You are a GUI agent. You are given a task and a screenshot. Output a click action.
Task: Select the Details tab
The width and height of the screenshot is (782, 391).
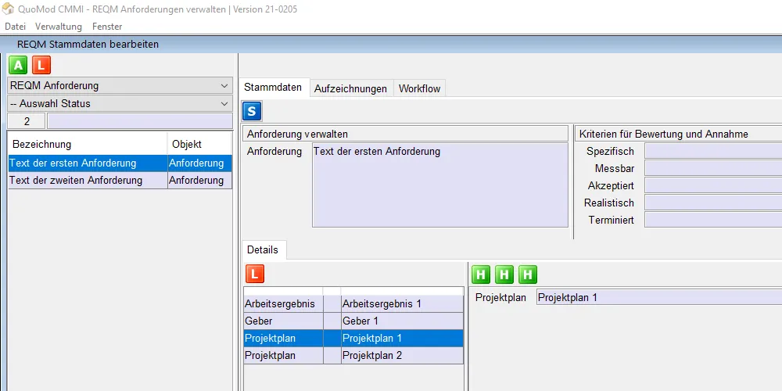point(263,249)
